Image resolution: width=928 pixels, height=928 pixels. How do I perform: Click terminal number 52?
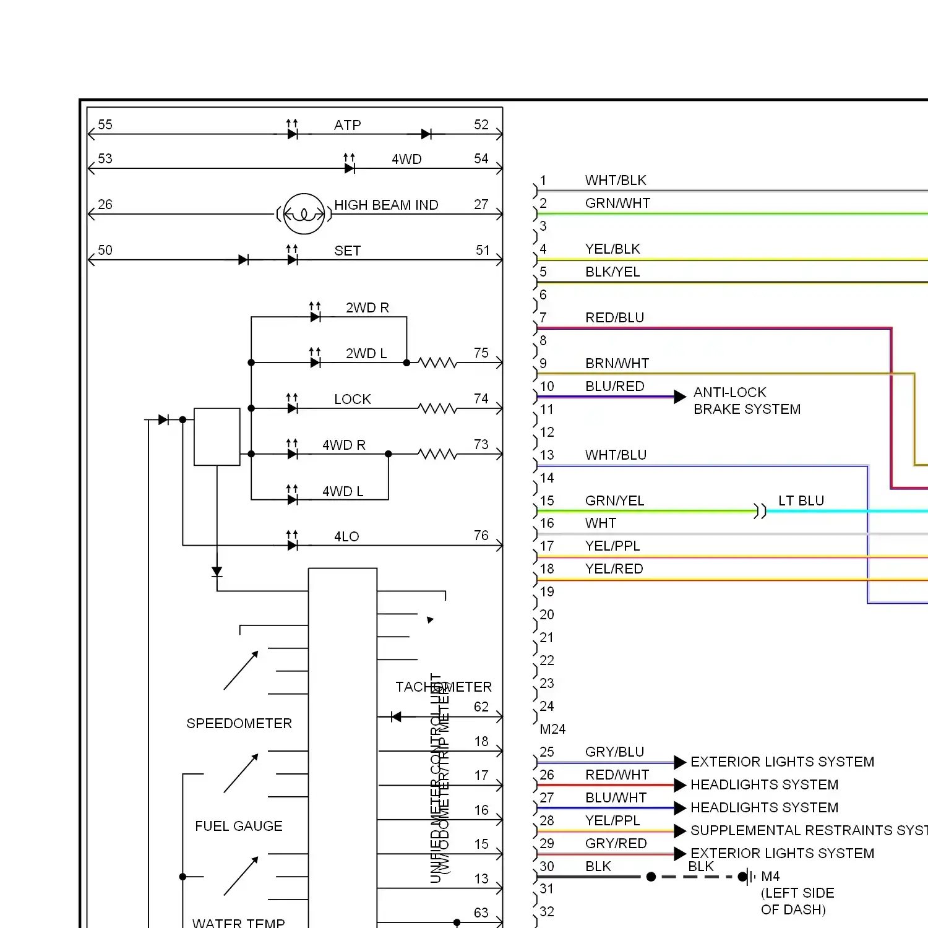pyautogui.click(x=481, y=124)
